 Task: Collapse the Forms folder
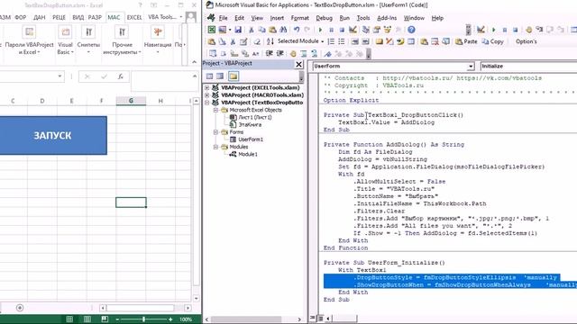click(x=216, y=132)
